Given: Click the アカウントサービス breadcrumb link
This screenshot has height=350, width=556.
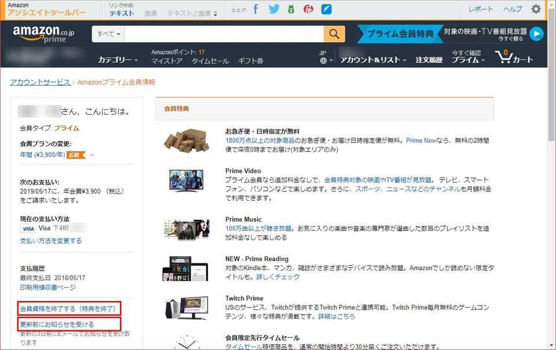Looking at the screenshot, I should coord(40,82).
